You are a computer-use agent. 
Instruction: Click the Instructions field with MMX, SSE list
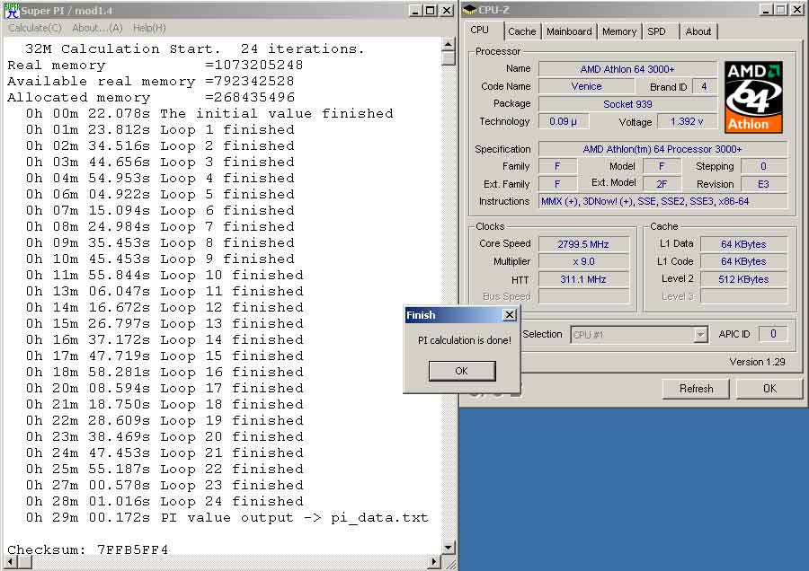click(662, 201)
